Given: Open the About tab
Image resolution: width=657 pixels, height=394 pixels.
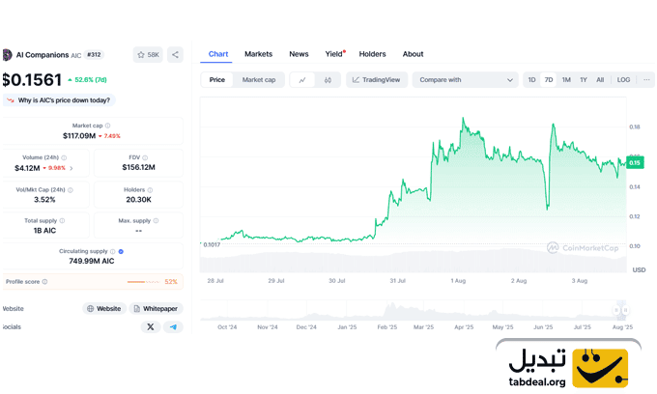Looking at the screenshot, I should [x=413, y=54].
